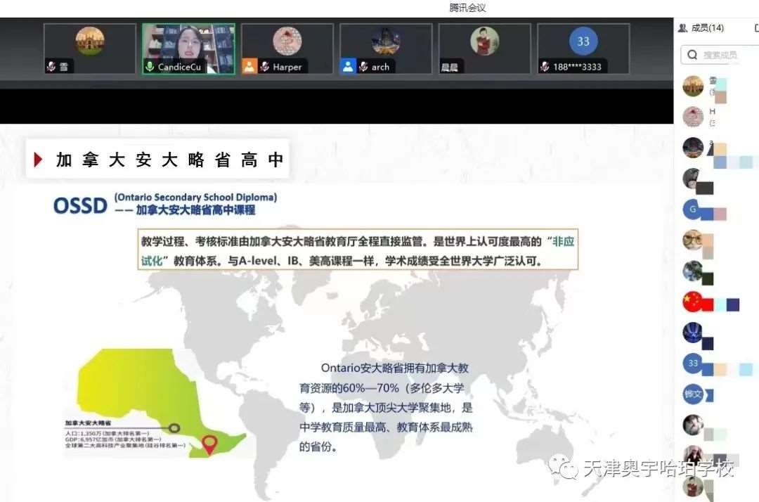Image resolution: width=759 pixels, height=502 pixels.
Task: Click the muted mic icon on 雪's tile
Action: click(x=51, y=67)
